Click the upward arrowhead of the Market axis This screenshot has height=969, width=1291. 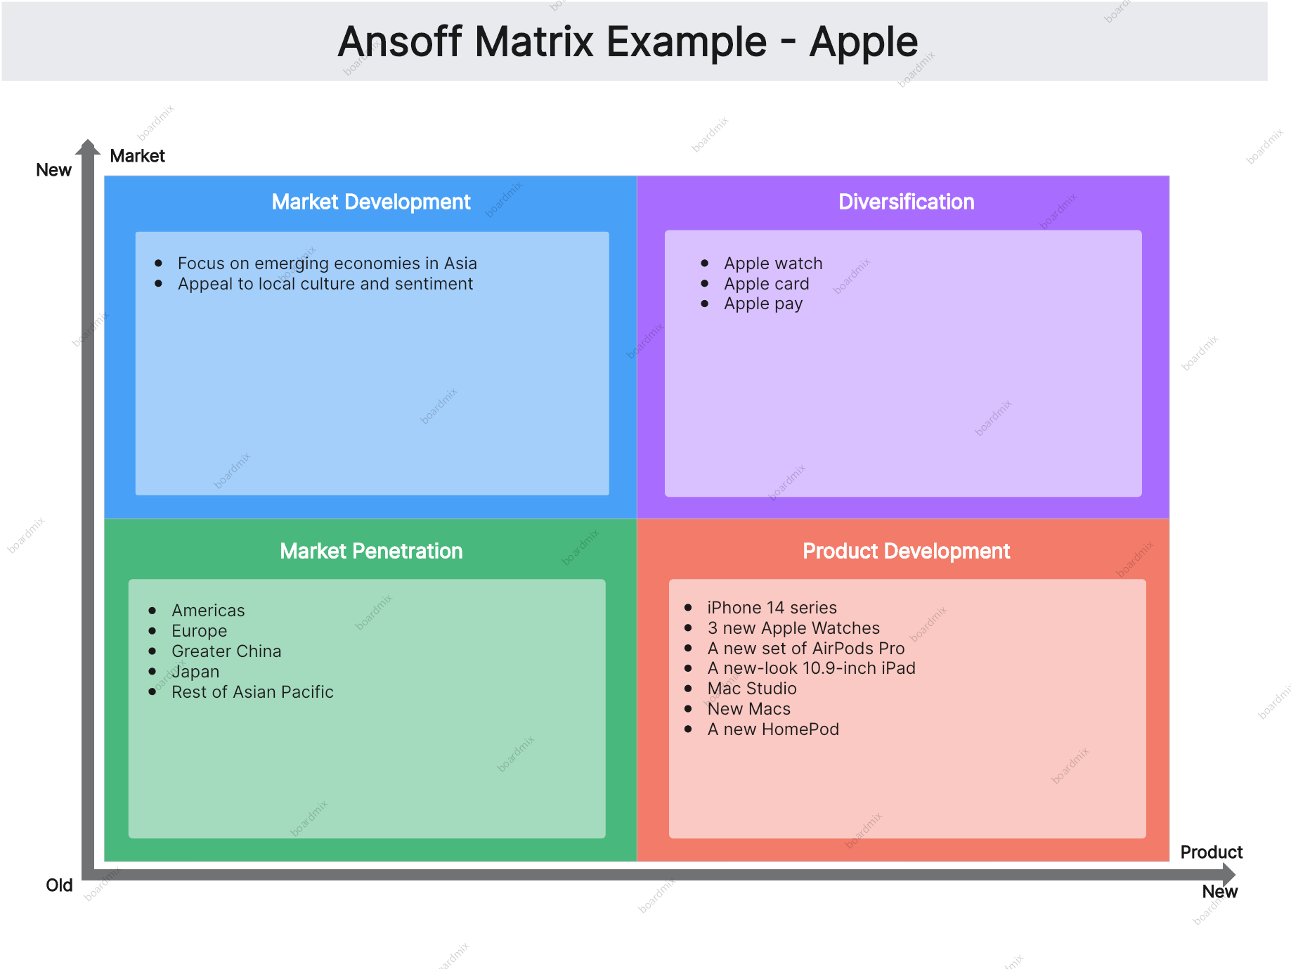[87, 146]
